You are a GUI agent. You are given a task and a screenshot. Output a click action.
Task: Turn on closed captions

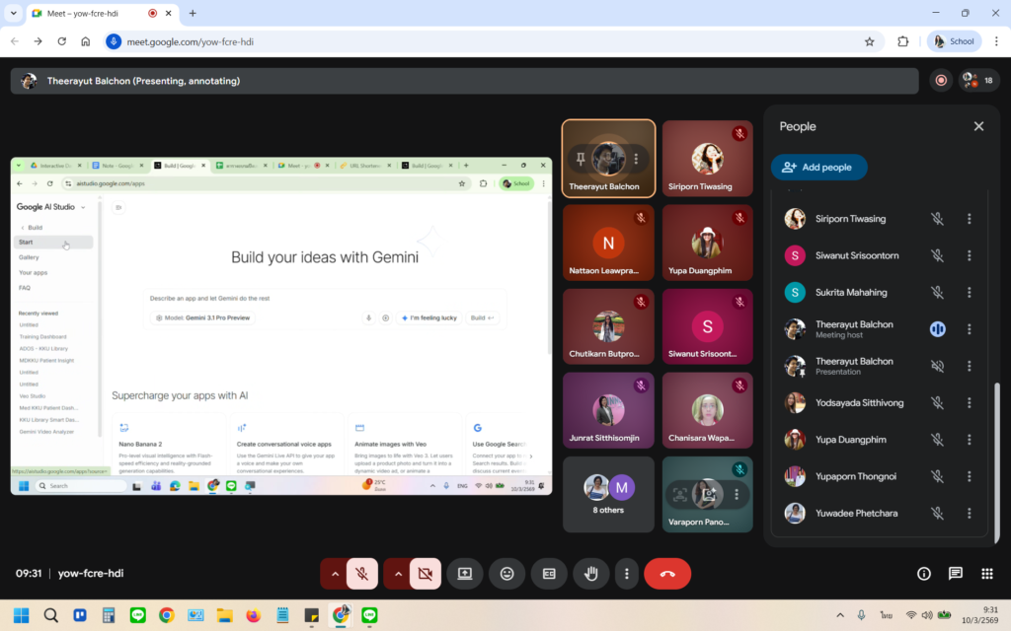[x=549, y=574]
